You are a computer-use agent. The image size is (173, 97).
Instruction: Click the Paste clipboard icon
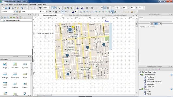(18, 8)
